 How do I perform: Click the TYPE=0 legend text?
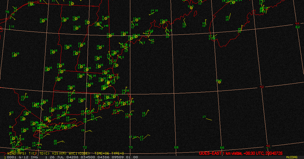pos(118,153)
